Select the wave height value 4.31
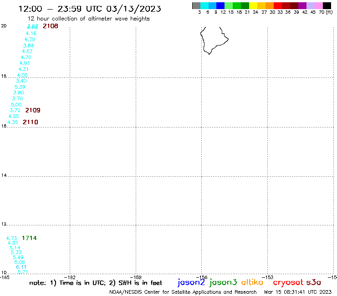The image size is (337, 296). pos(23,69)
